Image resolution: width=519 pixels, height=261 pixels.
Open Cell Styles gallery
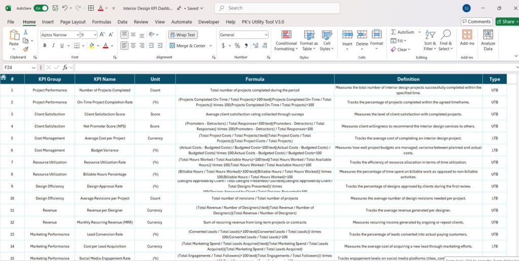[x=327, y=41]
